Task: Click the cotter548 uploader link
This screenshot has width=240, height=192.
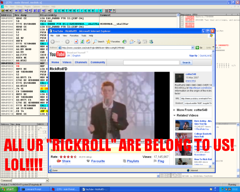Action: 191,74
